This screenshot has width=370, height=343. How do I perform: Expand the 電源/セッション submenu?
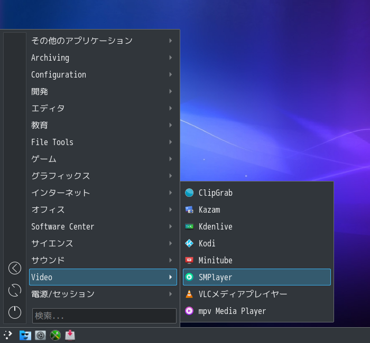[103, 294]
